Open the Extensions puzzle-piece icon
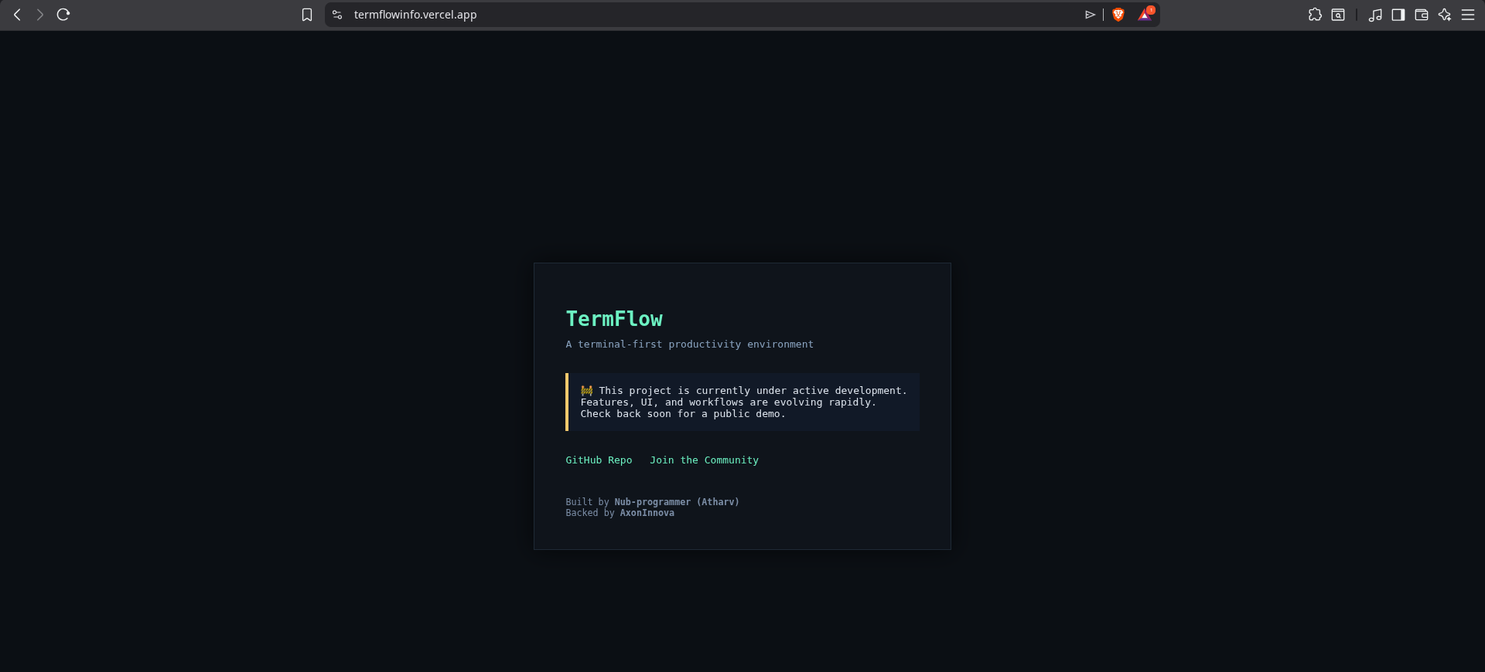The image size is (1485, 672). [x=1315, y=15]
